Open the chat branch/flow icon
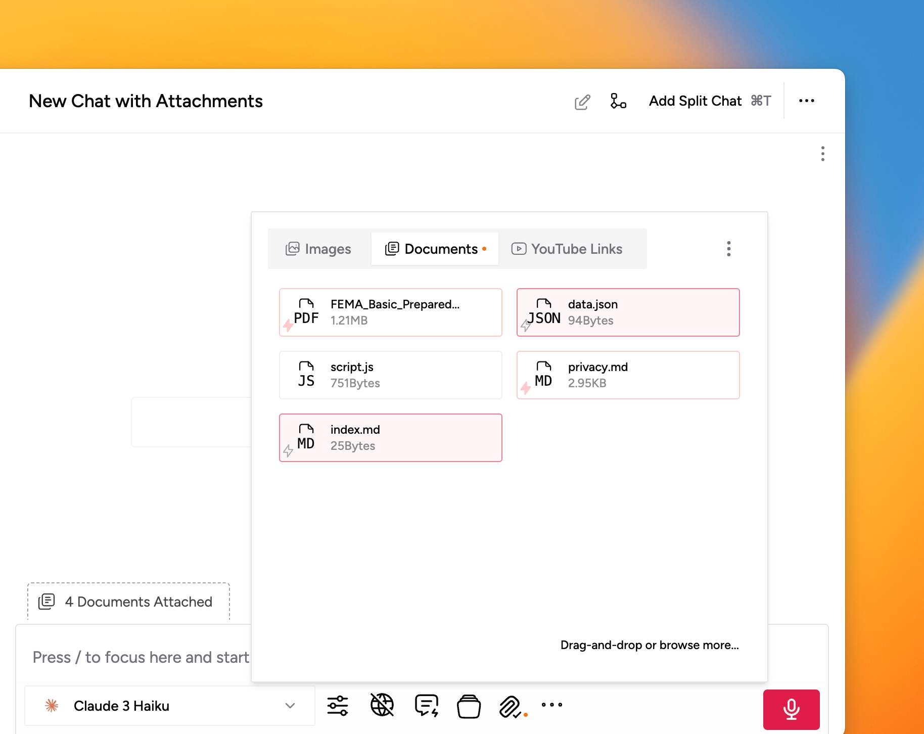The height and width of the screenshot is (734, 924). click(x=618, y=101)
